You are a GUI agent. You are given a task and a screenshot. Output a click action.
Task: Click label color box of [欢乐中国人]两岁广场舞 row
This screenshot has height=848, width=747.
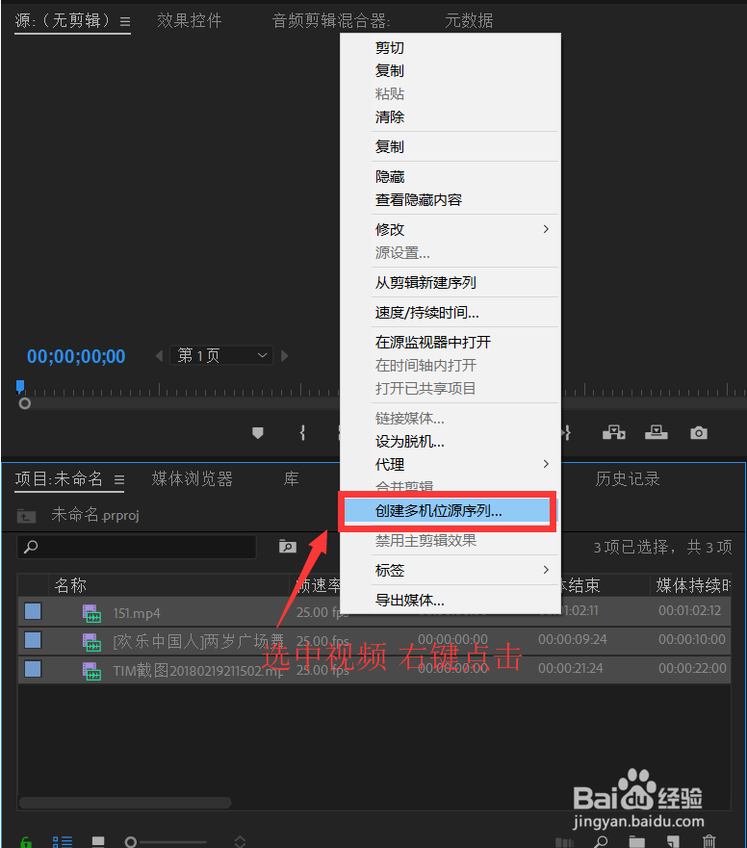click(x=33, y=640)
